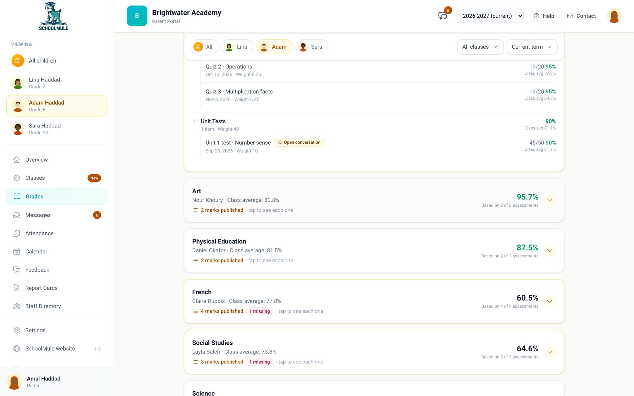Select the All children filter chip

[204, 47]
